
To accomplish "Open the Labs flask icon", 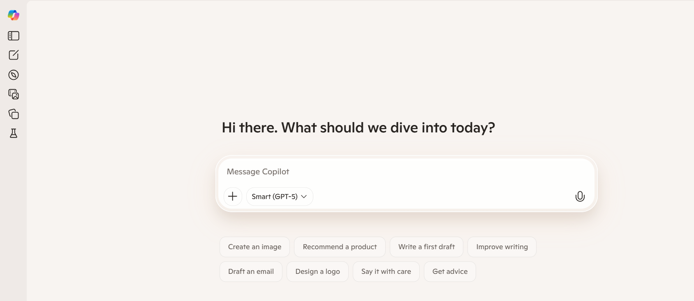I will click(x=14, y=133).
